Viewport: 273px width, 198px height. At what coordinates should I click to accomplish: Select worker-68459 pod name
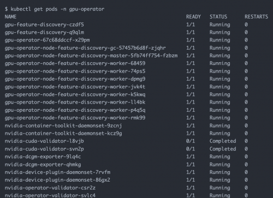coord(75,63)
